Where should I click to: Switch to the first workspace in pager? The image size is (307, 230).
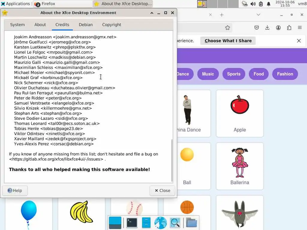pyautogui.click(x=202, y=4)
